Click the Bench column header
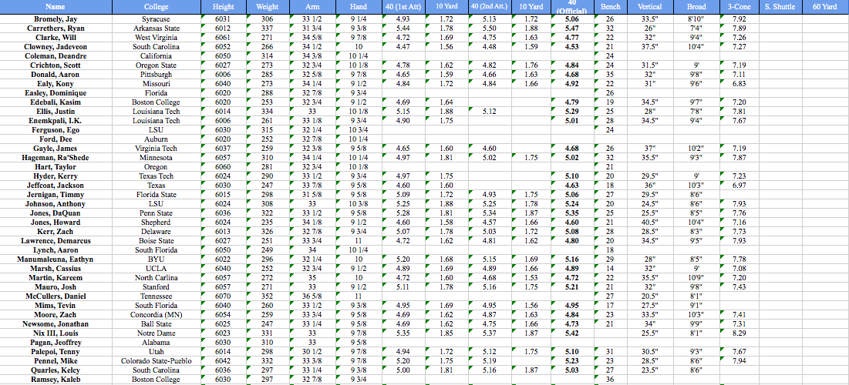The height and width of the screenshot is (385, 849). coord(610,7)
